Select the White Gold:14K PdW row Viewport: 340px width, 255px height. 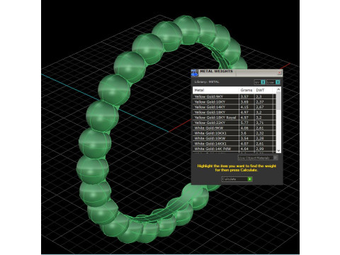tap(234, 149)
